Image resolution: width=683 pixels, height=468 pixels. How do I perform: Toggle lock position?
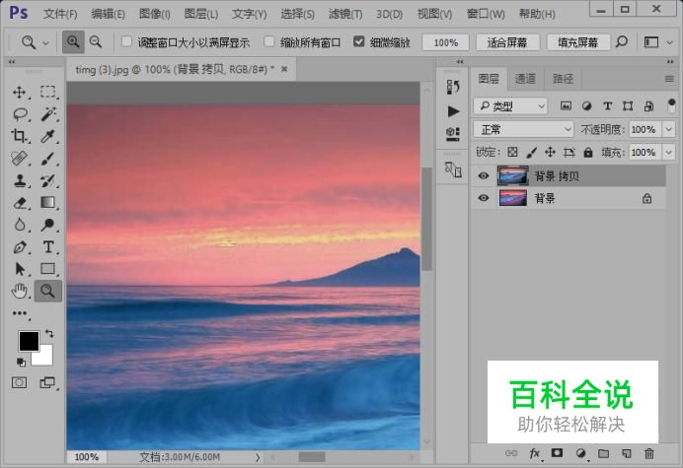pos(550,153)
